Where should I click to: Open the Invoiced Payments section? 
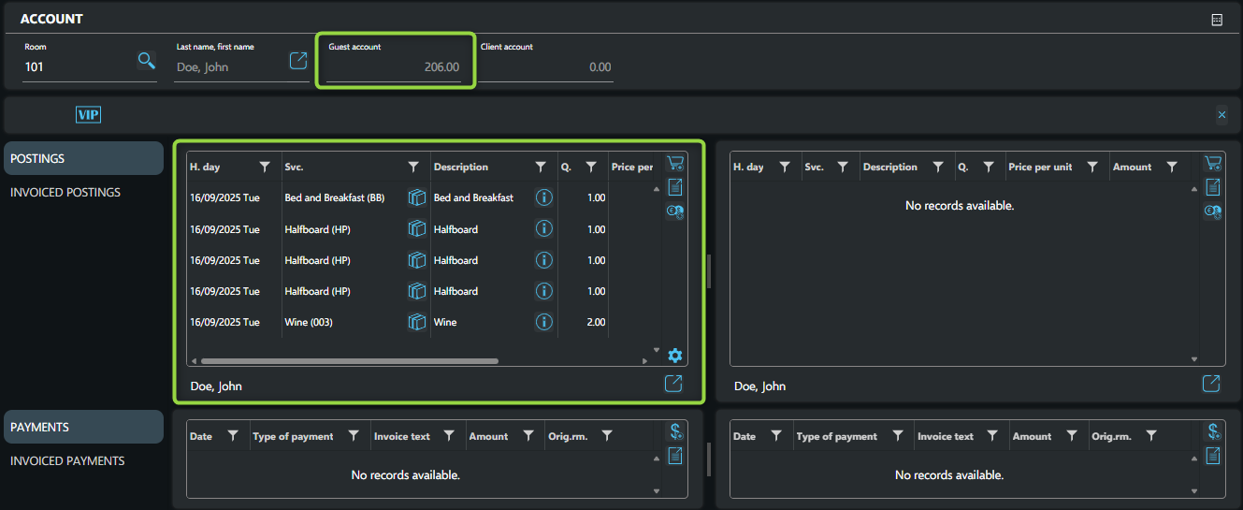(67, 460)
